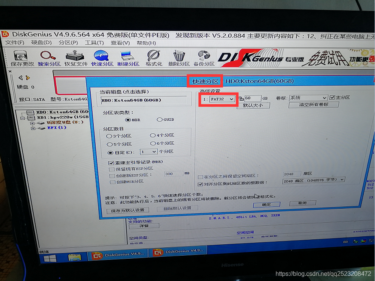Screen dimensions: 375x281
Task: Click the Search Partitions (搜索分区) icon
Action: tap(49, 58)
